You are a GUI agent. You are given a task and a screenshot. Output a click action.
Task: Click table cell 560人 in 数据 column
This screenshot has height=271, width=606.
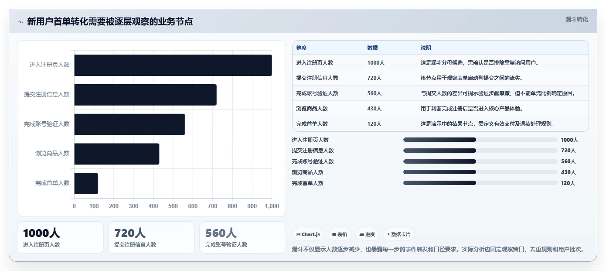374,93
